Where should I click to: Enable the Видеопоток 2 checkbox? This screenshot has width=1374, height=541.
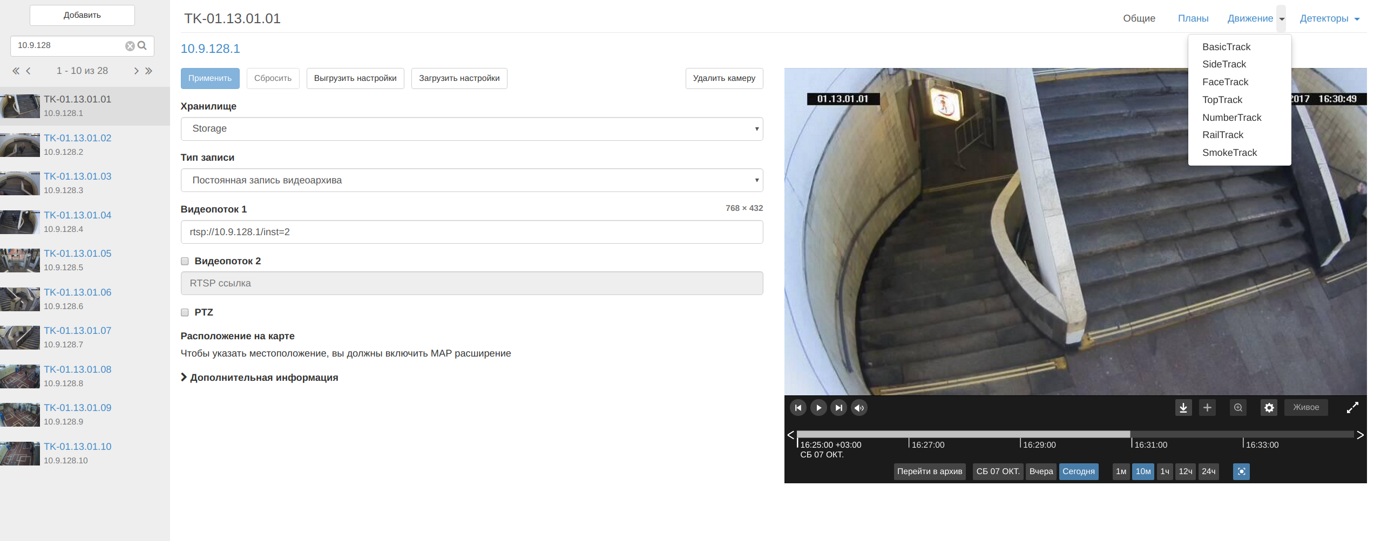tap(185, 262)
